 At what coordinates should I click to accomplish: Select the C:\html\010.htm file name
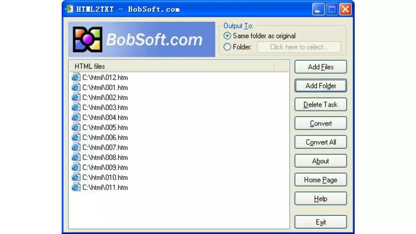point(105,177)
